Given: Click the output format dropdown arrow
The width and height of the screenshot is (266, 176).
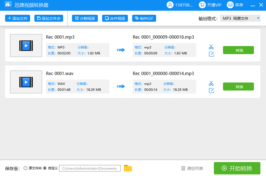Looking at the screenshot, I should [x=258, y=18].
